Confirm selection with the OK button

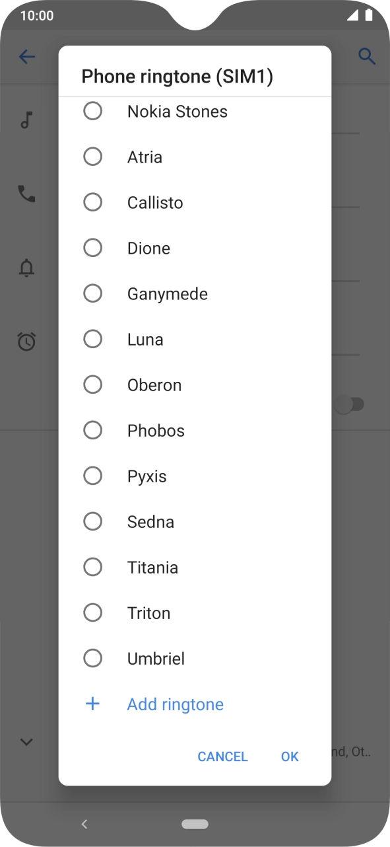pyautogui.click(x=289, y=756)
